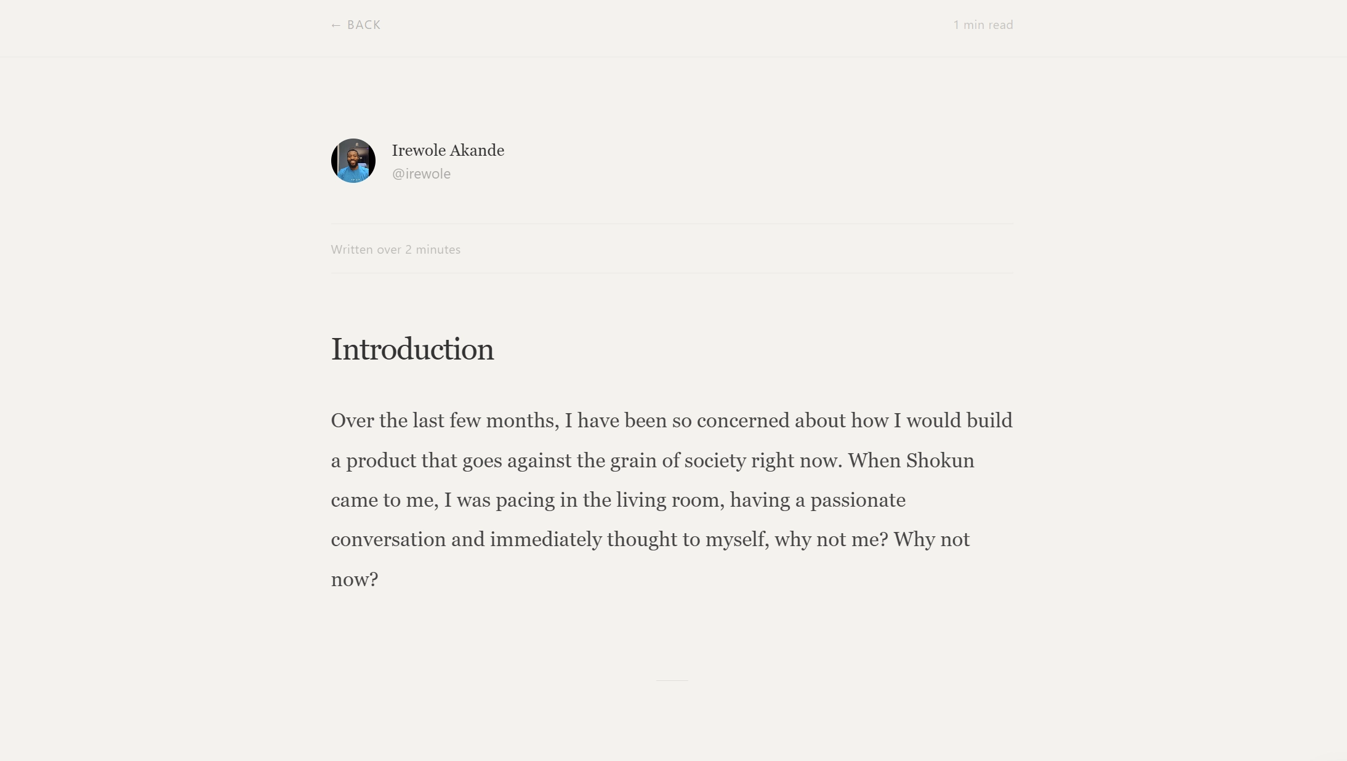Viewport: 1347px width, 761px height.
Task: Click the word 'society' in the paragraph
Action: click(717, 461)
